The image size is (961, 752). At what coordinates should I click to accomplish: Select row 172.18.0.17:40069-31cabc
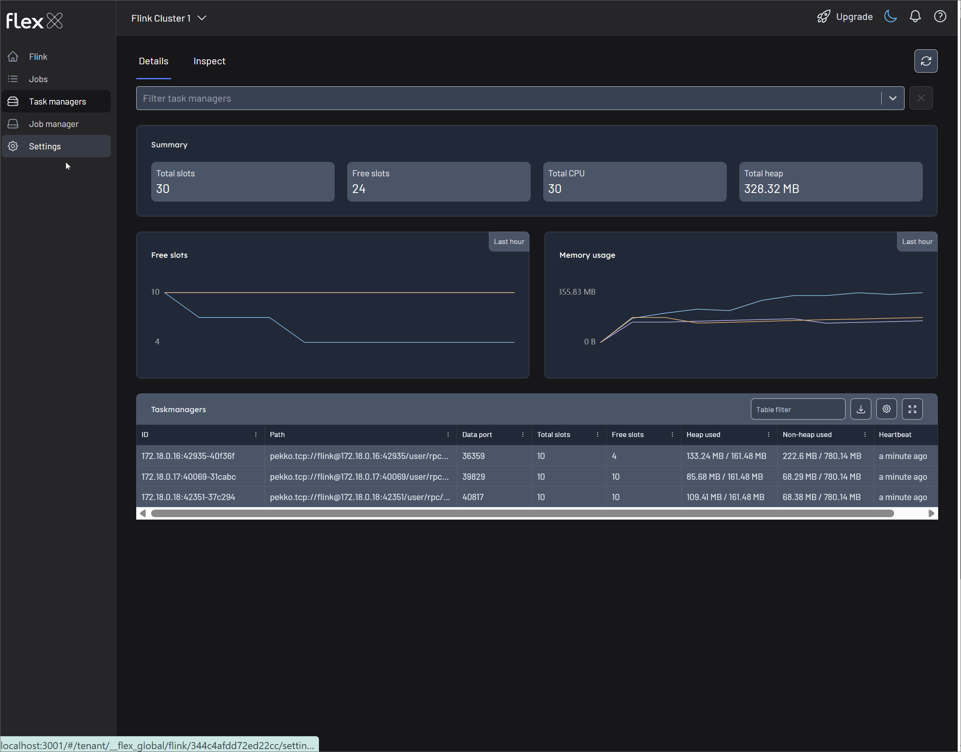click(x=537, y=477)
